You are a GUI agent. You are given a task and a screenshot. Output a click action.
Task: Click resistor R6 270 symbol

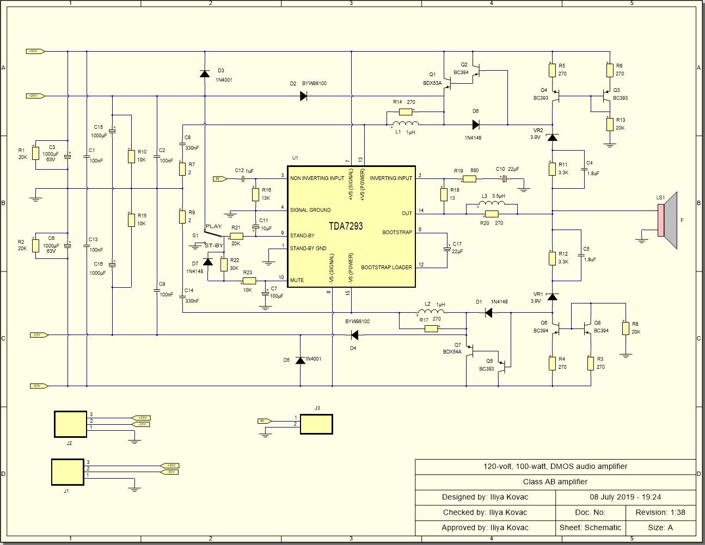(x=610, y=70)
